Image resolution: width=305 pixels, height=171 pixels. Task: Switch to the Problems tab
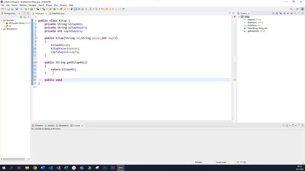pyautogui.click(x=38, y=125)
